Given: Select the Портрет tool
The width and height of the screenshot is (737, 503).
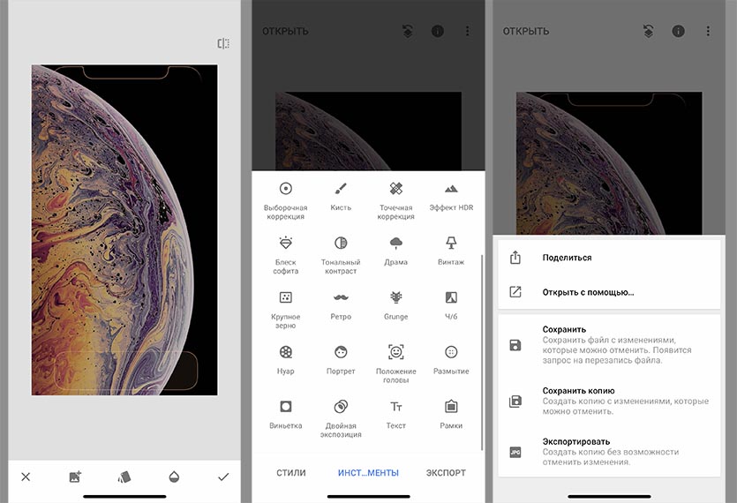Looking at the screenshot, I should pyautogui.click(x=341, y=360).
